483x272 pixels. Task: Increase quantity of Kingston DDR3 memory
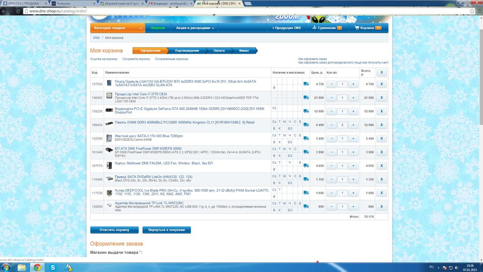tap(354, 125)
